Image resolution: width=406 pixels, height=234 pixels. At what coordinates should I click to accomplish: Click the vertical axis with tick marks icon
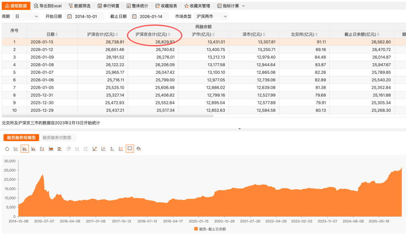[112, 149]
